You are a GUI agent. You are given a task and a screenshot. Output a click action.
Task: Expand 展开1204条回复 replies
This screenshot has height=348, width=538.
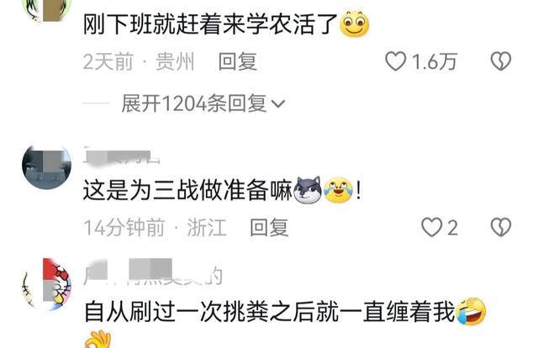[203, 103]
